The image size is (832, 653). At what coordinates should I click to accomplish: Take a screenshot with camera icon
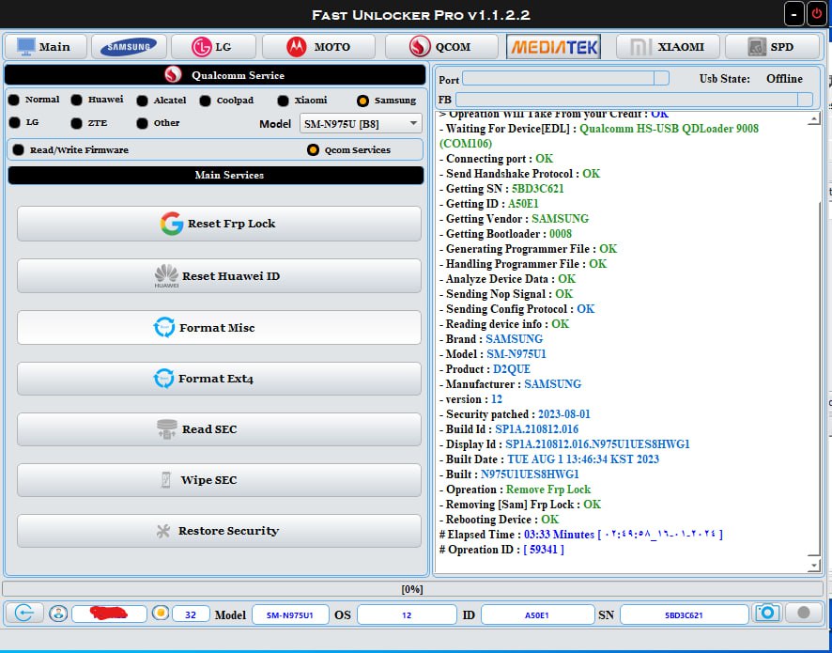[767, 614]
